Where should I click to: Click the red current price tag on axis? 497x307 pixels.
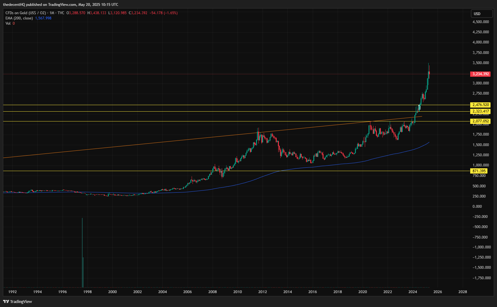pyautogui.click(x=481, y=74)
